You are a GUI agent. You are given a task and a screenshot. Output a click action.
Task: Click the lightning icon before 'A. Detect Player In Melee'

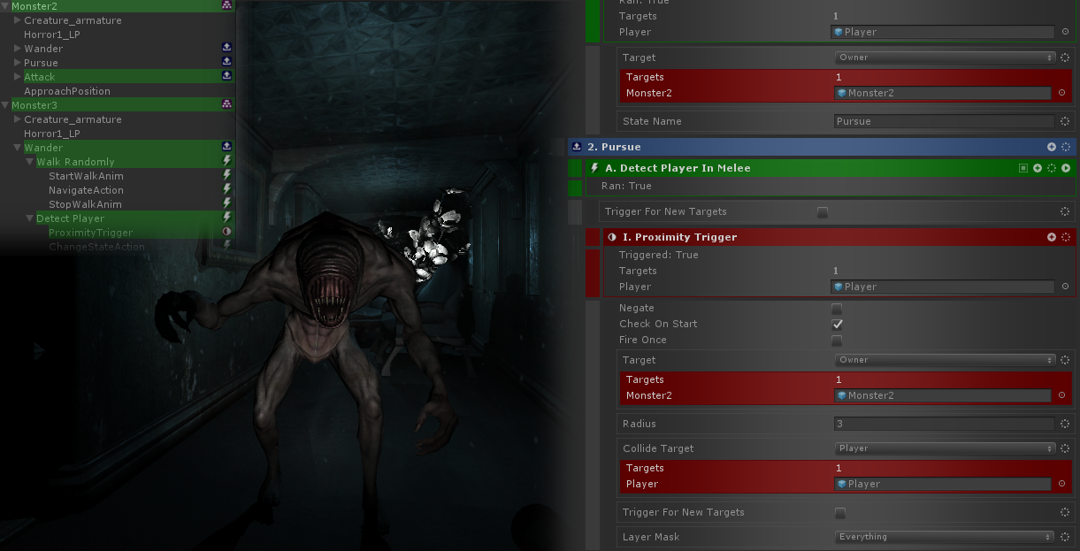(x=594, y=168)
